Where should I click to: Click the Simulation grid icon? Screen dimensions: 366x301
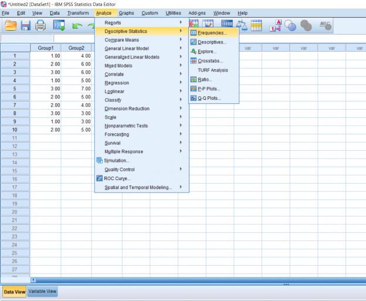tap(100, 160)
